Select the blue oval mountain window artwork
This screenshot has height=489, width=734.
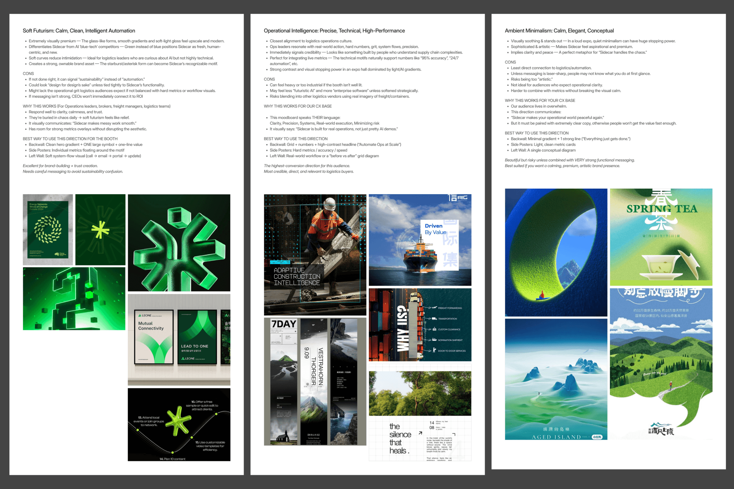pyautogui.click(x=556, y=252)
